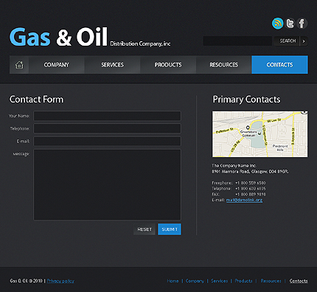This screenshot has width=317, height=292.
Task: Click the Telephone number in Primary Contacts
Action: (251, 189)
